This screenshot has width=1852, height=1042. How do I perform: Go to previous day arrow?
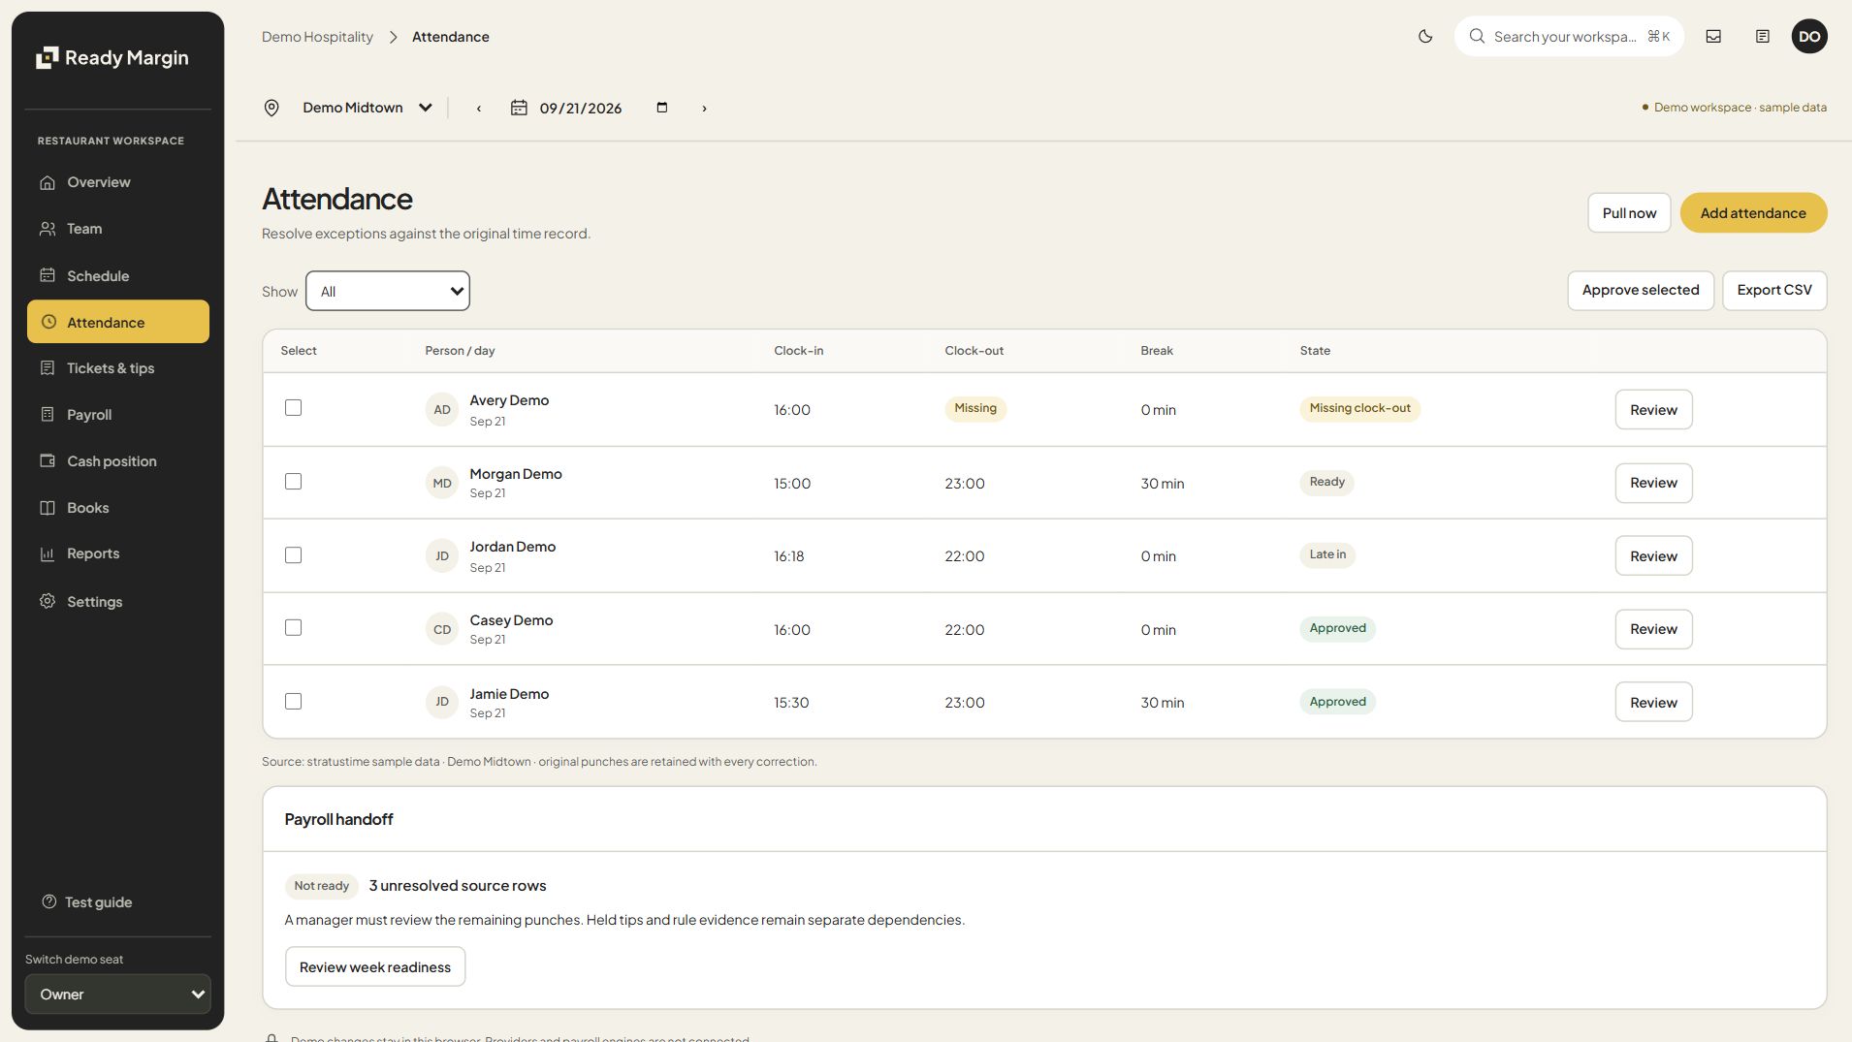tap(479, 108)
